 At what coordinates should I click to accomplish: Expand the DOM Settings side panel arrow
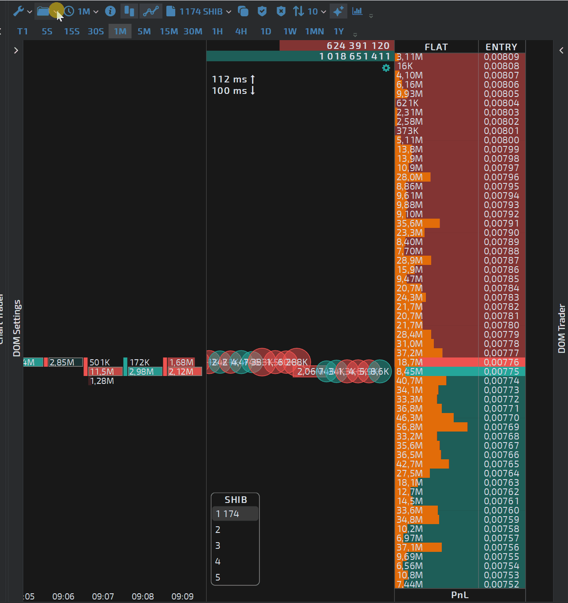pos(16,50)
